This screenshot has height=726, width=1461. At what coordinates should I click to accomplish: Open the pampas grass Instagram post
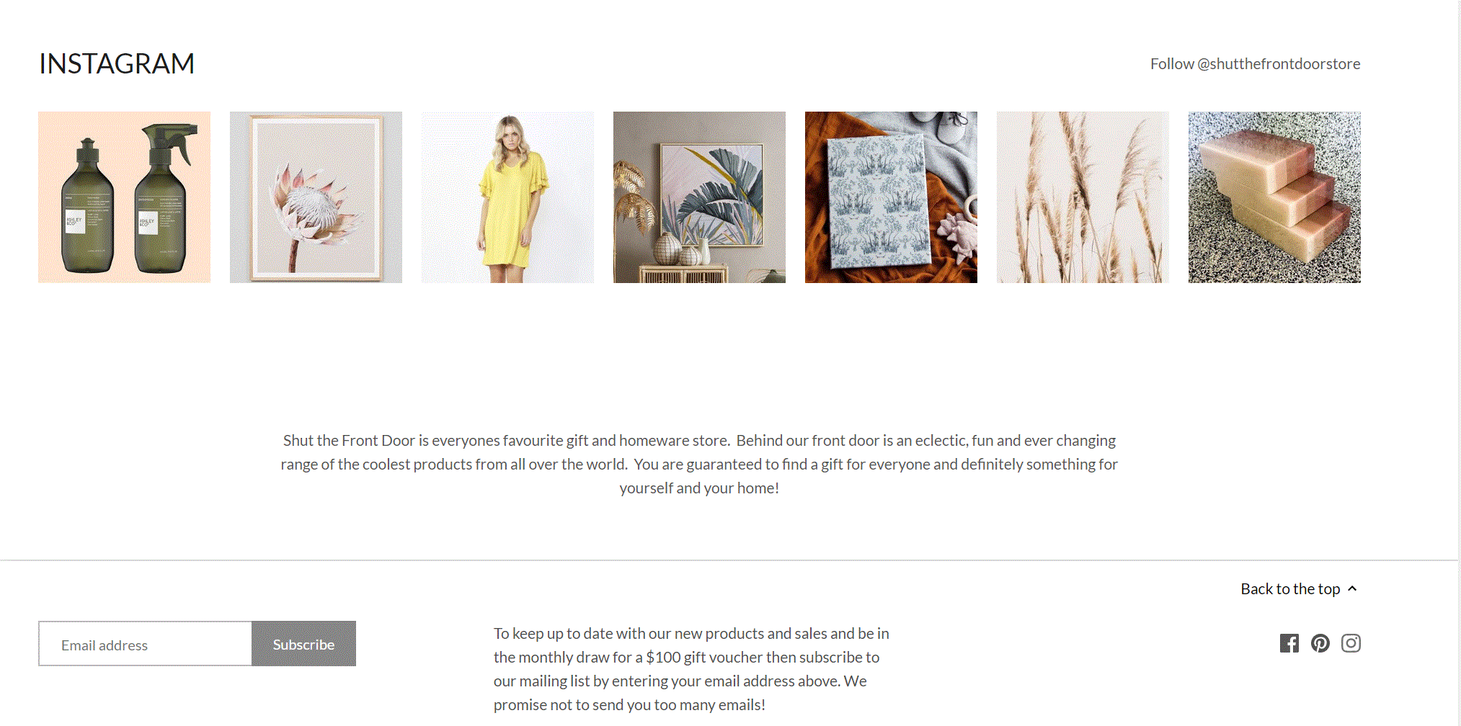1083,197
